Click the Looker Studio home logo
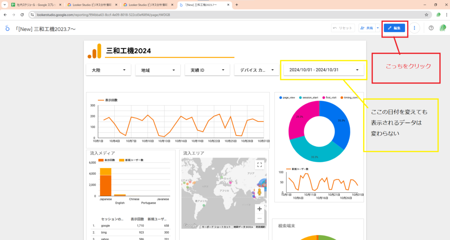Image resolution: width=450 pixels, height=240 pixels. pos(7,28)
